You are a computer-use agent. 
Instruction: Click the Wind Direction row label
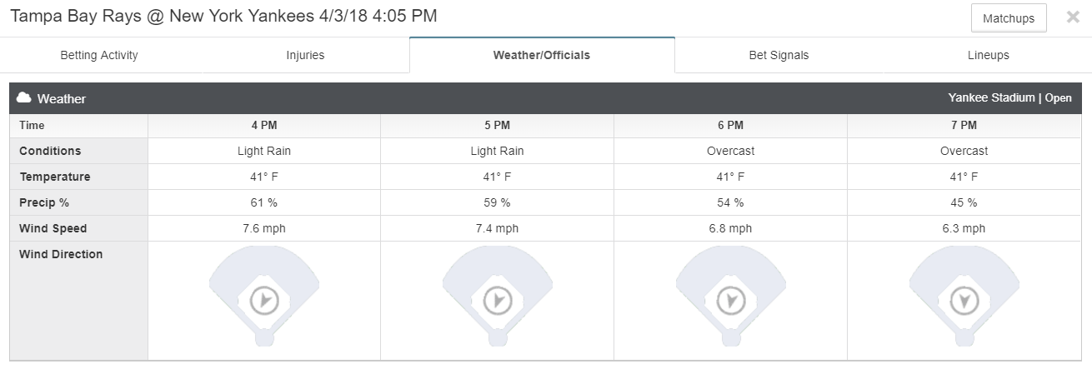click(61, 254)
